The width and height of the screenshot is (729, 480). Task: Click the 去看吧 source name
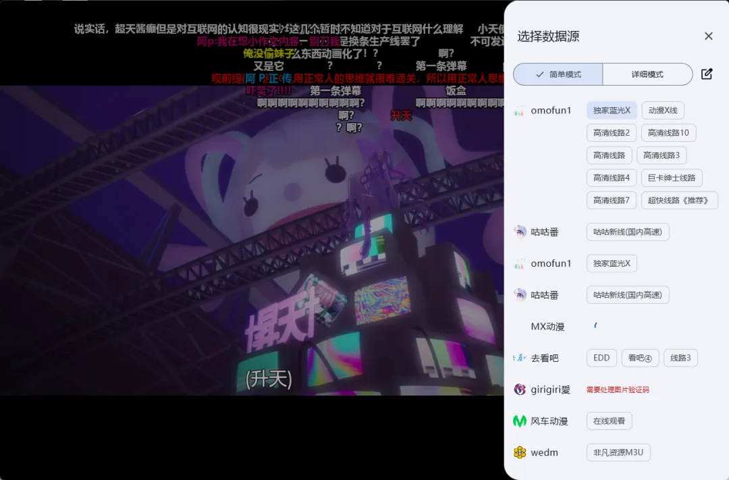(x=545, y=358)
